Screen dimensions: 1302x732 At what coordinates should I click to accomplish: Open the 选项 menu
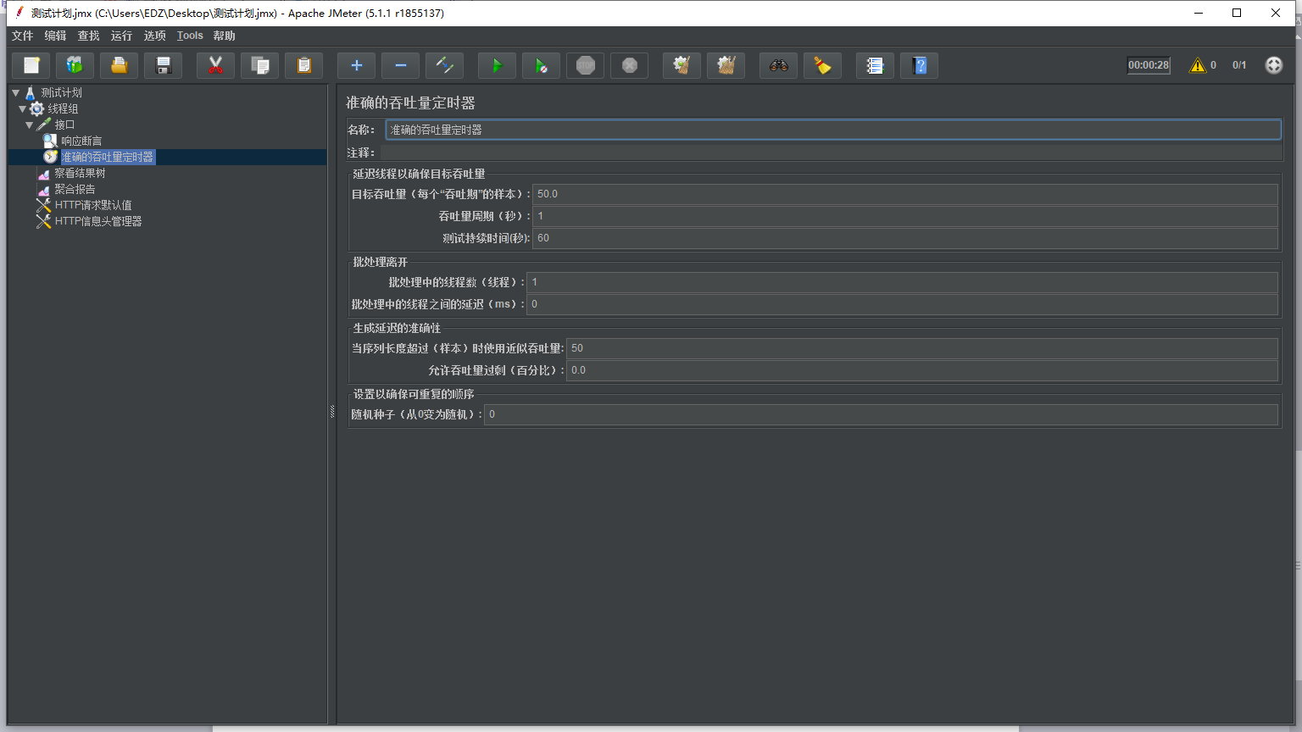coord(154,36)
